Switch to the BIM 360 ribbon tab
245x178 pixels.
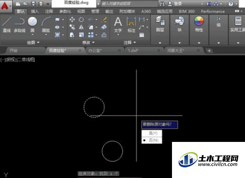(x=187, y=11)
